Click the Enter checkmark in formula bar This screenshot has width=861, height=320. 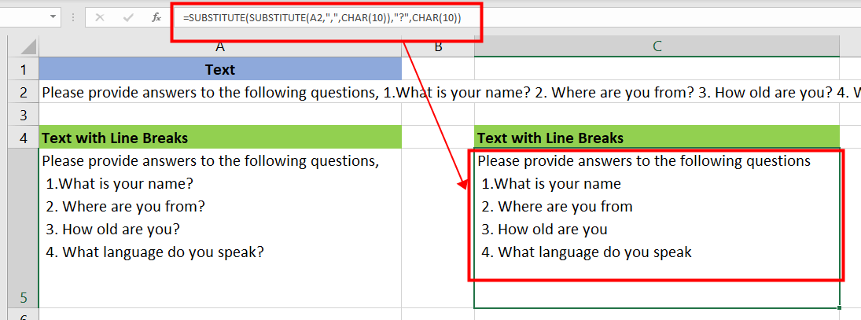(127, 17)
